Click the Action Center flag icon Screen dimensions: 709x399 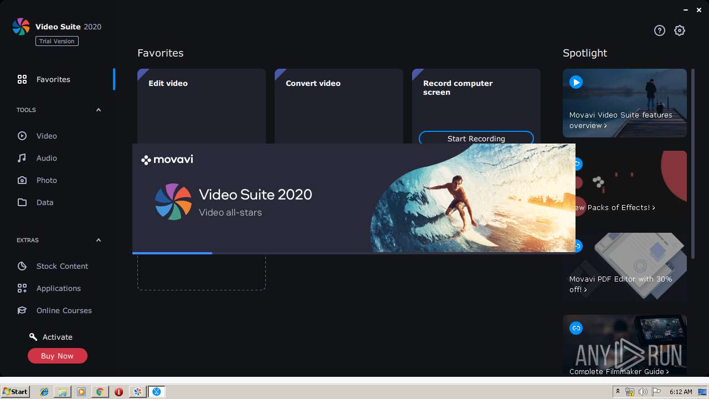[x=656, y=392]
